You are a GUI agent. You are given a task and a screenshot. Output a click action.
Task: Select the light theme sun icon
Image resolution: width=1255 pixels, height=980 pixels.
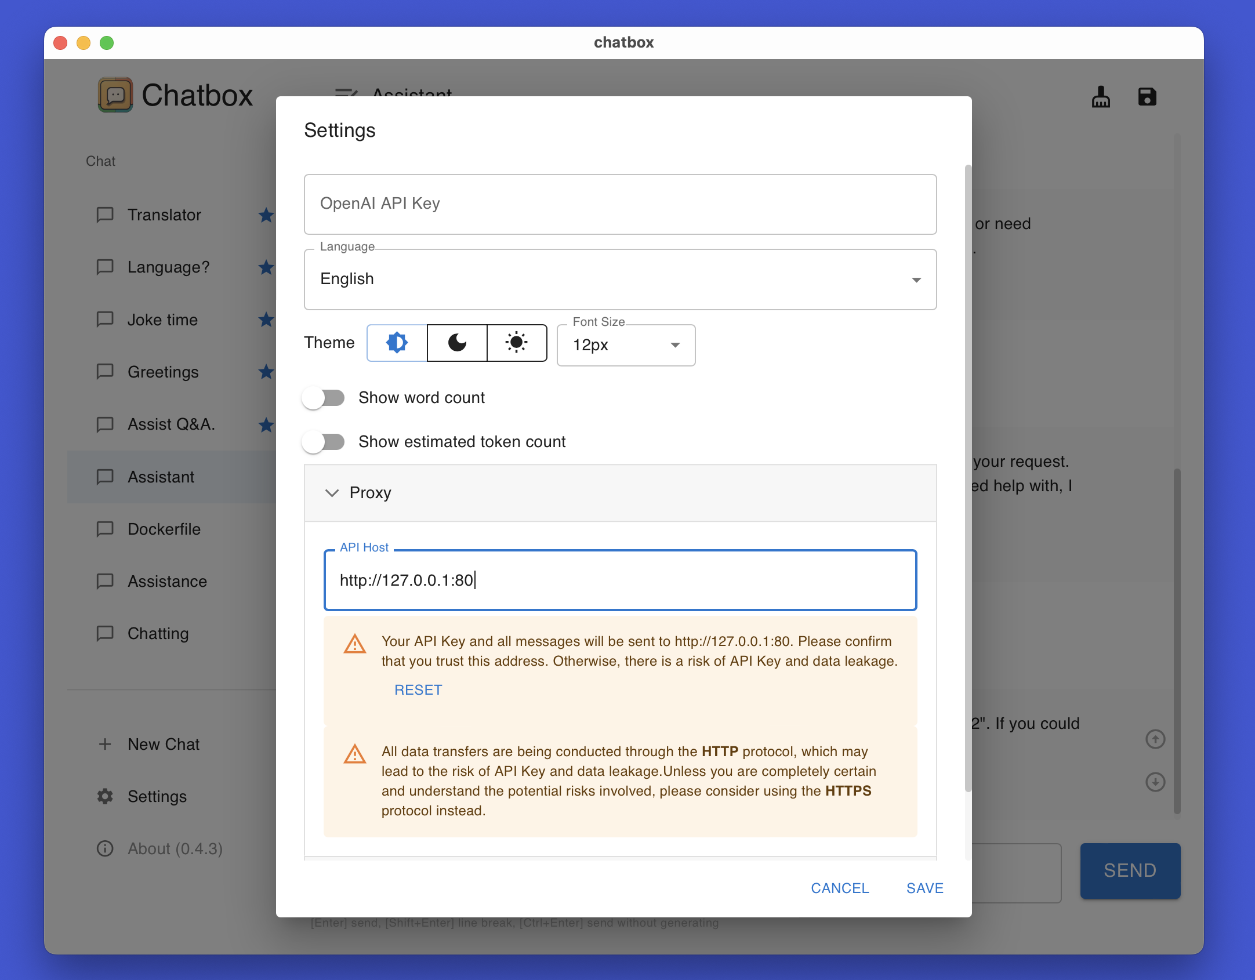516,343
